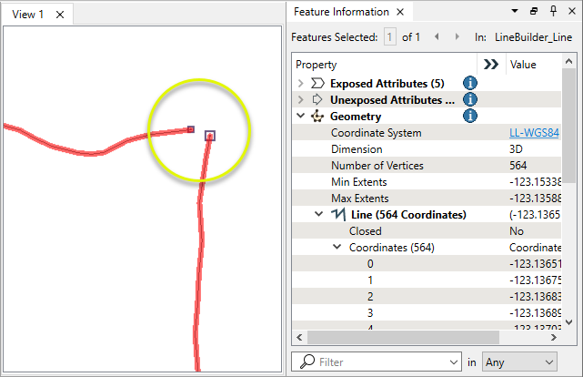Pin the Feature Information panel

coord(552,12)
